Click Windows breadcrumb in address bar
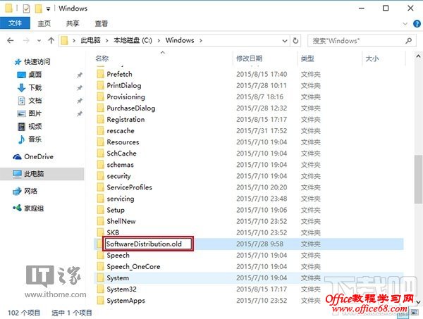The height and width of the screenshot is (319, 423). point(180,40)
